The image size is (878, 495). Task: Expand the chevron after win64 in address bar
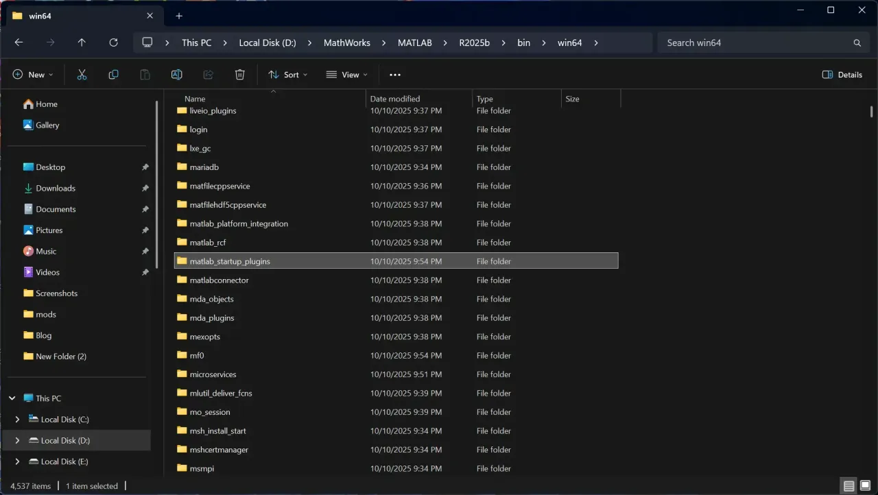click(x=596, y=43)
